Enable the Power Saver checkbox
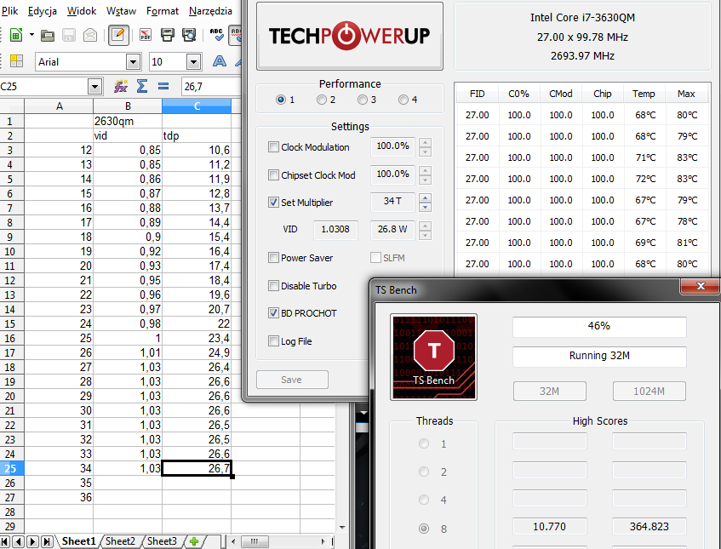The height and width of the screenshot is (549, 721). click(273, 258)
